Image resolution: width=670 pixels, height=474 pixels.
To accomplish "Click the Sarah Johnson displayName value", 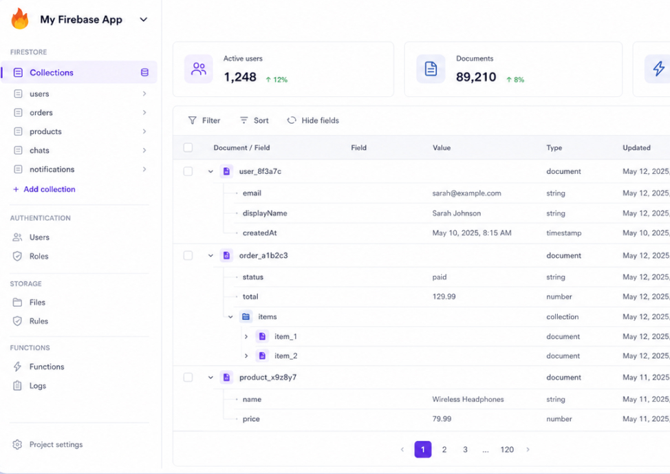I will pyautogui.click(x=456, y=213).
